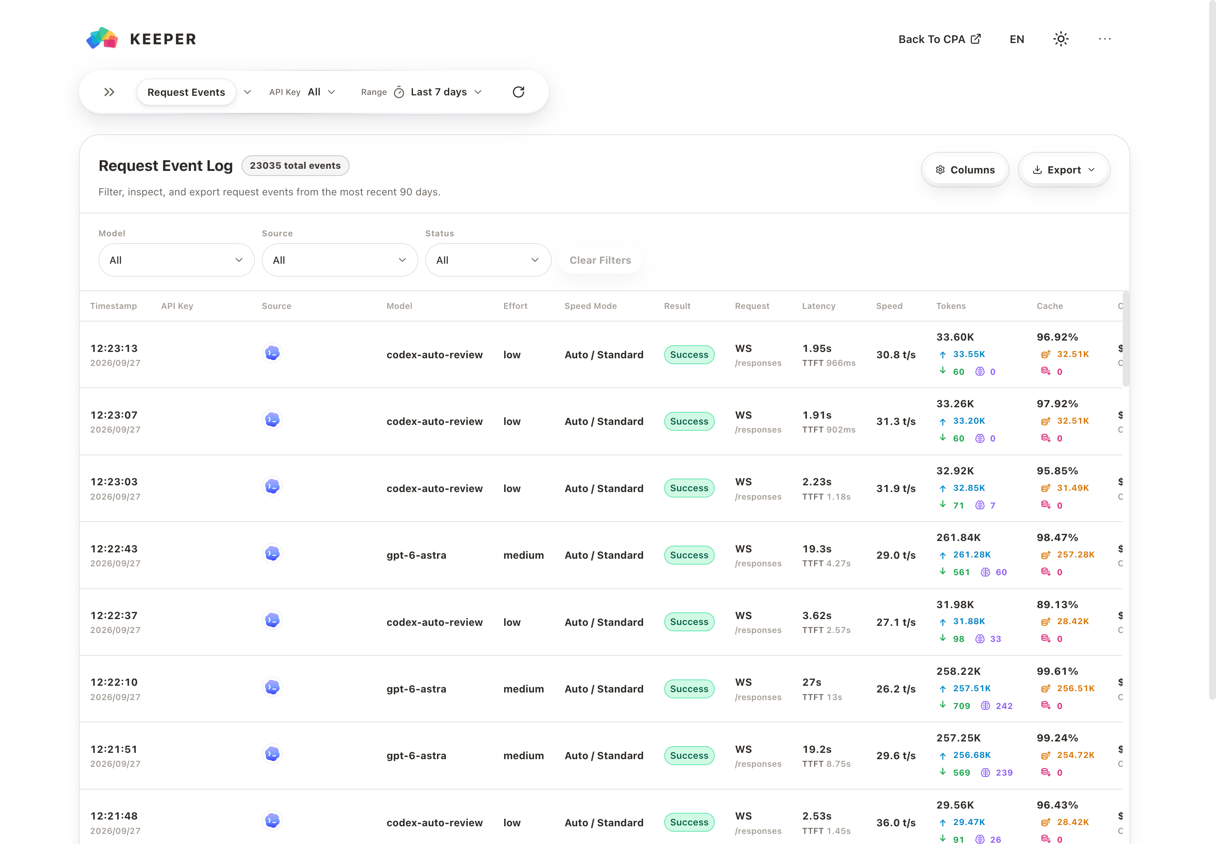
Task: Toggle the light theme sun icon
Action: point(1061,39)
